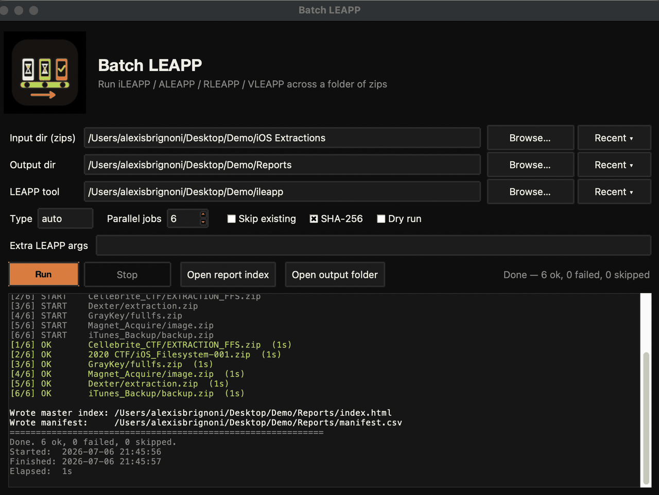Click the log pane scrollbar thumb
Image resolution: width=659 pixels, height=495 pixels.
[646, 418]
